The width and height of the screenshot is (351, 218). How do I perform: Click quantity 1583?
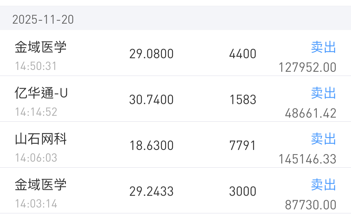coord(243,100)
